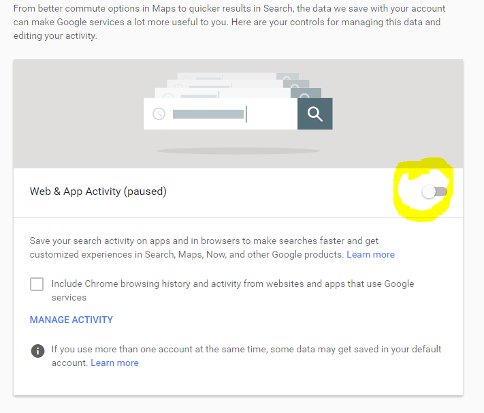Screen dimensions: 484x413
Task: Click the magnifying glass search illustration icon
Action: 315,114
